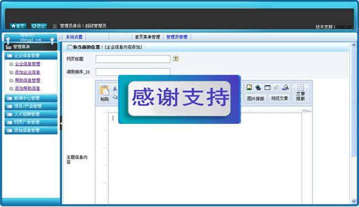Open the 管理员管理 tab
359x207 pixels.
(x=177, y=37)
